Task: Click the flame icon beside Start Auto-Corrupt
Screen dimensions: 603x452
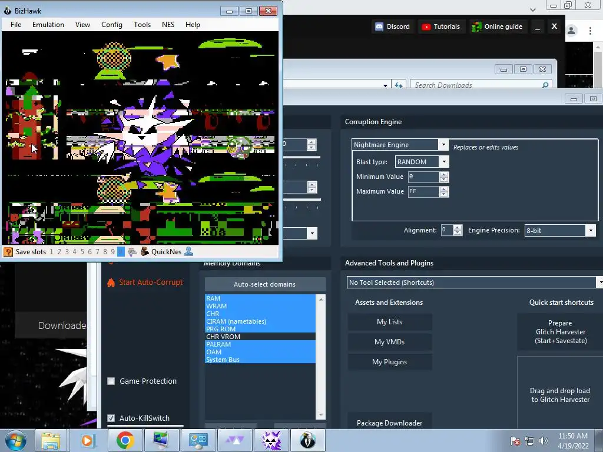Action: tap(111, 282)
